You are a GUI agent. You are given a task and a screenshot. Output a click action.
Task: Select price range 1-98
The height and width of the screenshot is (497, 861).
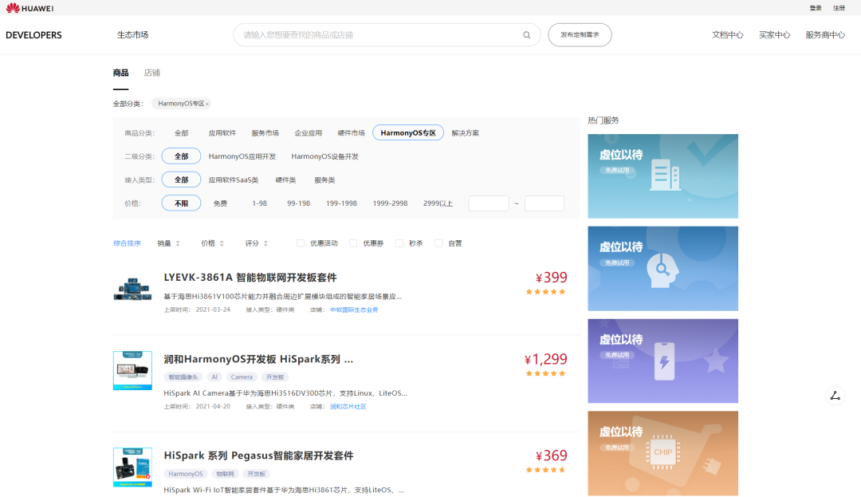pyautogui.click(x=259, y=203)
